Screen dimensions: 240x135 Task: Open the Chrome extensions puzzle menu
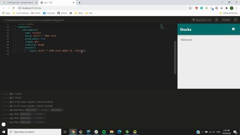(226, 8)
